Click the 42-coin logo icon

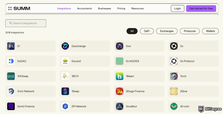174,106
